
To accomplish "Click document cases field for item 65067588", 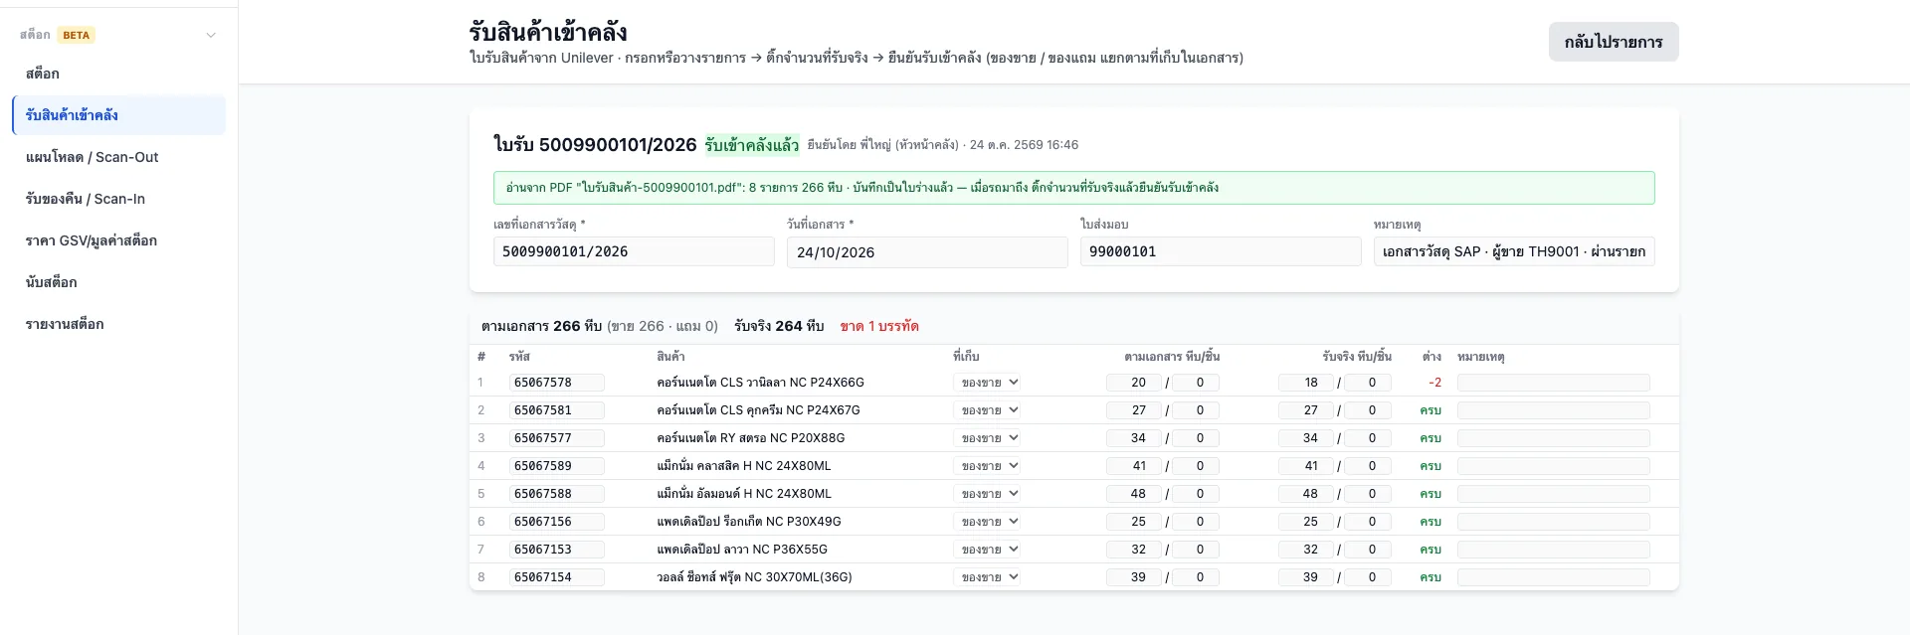I will (x=1134, y=494).
